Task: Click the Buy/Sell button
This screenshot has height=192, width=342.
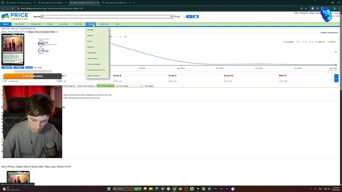Action: tap(29, 67)
